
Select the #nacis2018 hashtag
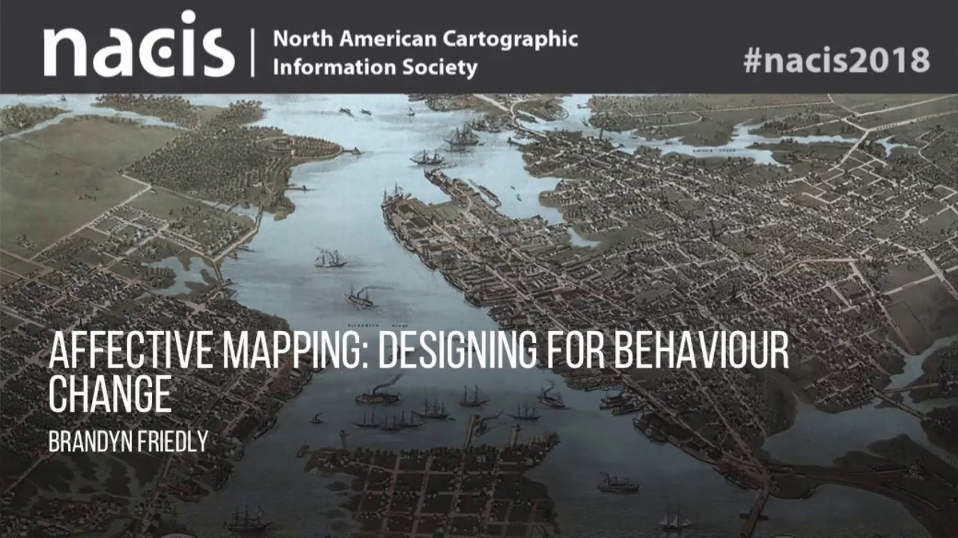point(836,59)
